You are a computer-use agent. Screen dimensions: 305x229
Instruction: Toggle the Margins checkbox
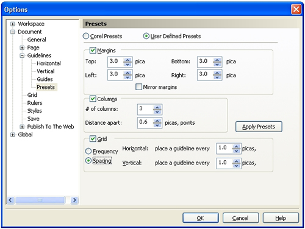[x=93, y=50]
